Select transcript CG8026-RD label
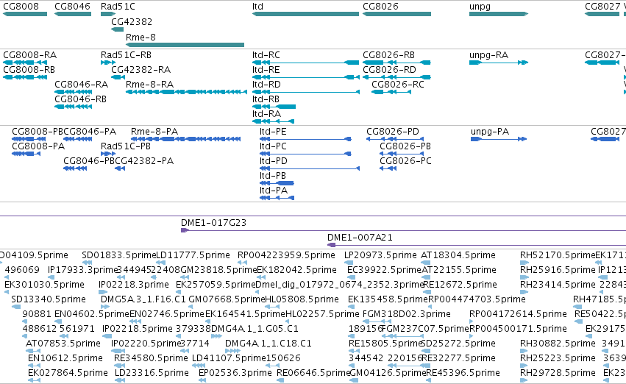Image resolution: width=626 pixels, height=384 pixels. (x=389, y=69)
